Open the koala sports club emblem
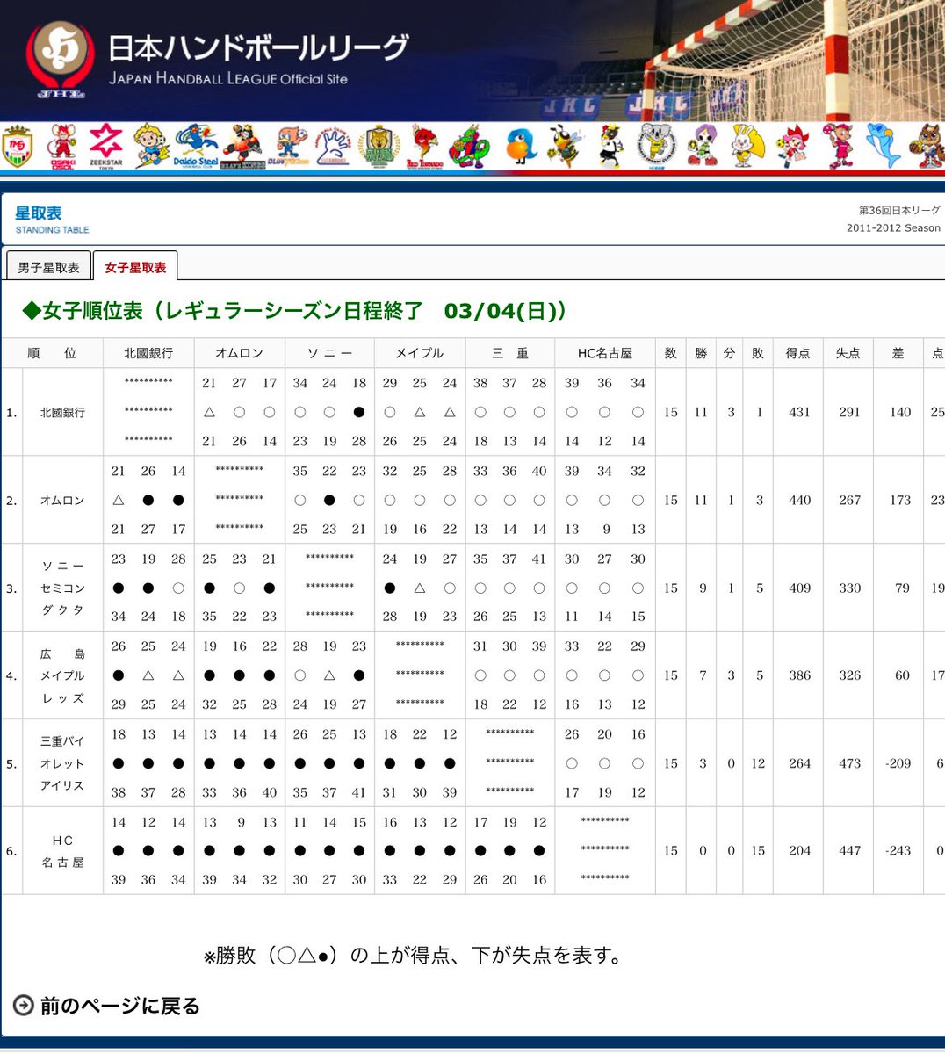This screenshot has width=945, height=1054. coord(655,146)
